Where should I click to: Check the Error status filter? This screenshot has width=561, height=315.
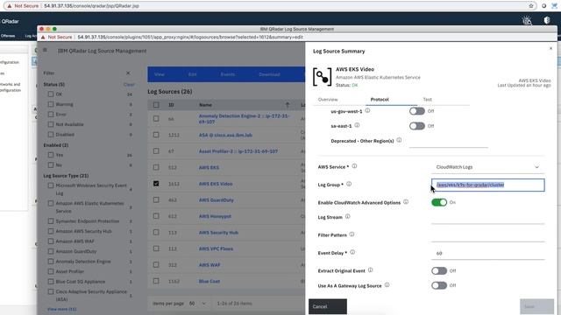[x=51, y=115]
